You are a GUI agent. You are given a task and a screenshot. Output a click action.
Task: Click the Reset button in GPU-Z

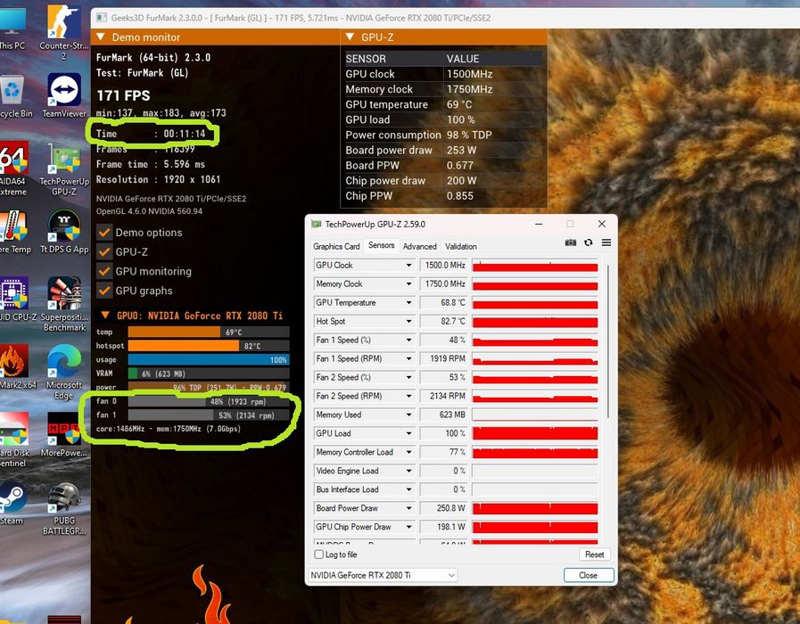(594, 554)
